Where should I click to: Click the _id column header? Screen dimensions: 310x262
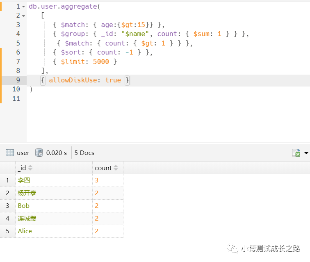(22, 168)
